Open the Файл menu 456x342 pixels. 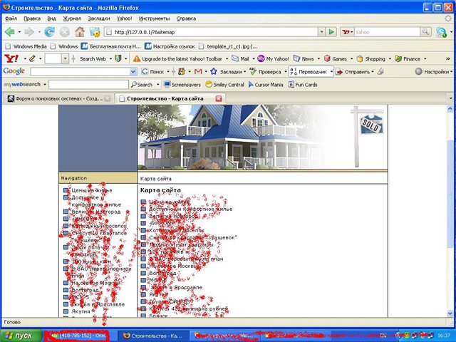click(11, 19)
